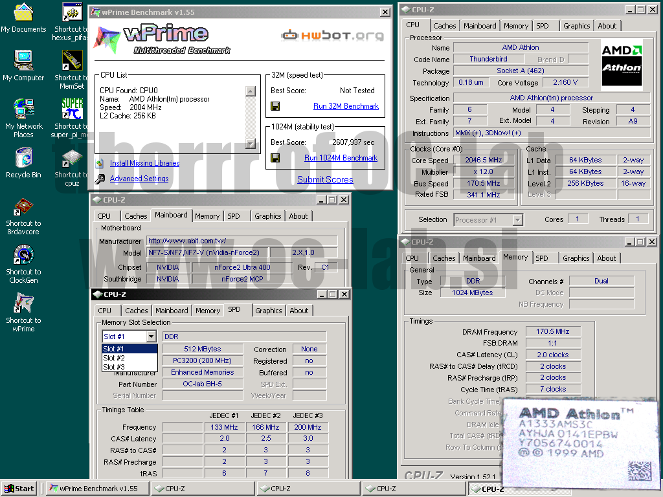Click the Advanced Settings wrench icon

[x=100, y=179]
